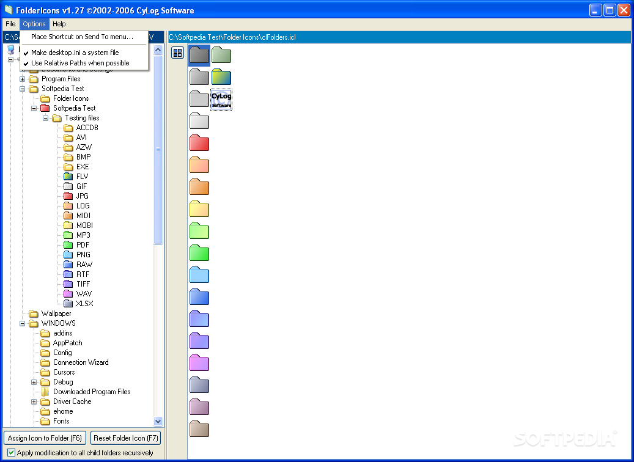The height and width of the screenshot is (462, 634).
Task: Choose the tan brown folder icon at bottom
Action: [x=199, y=429]
